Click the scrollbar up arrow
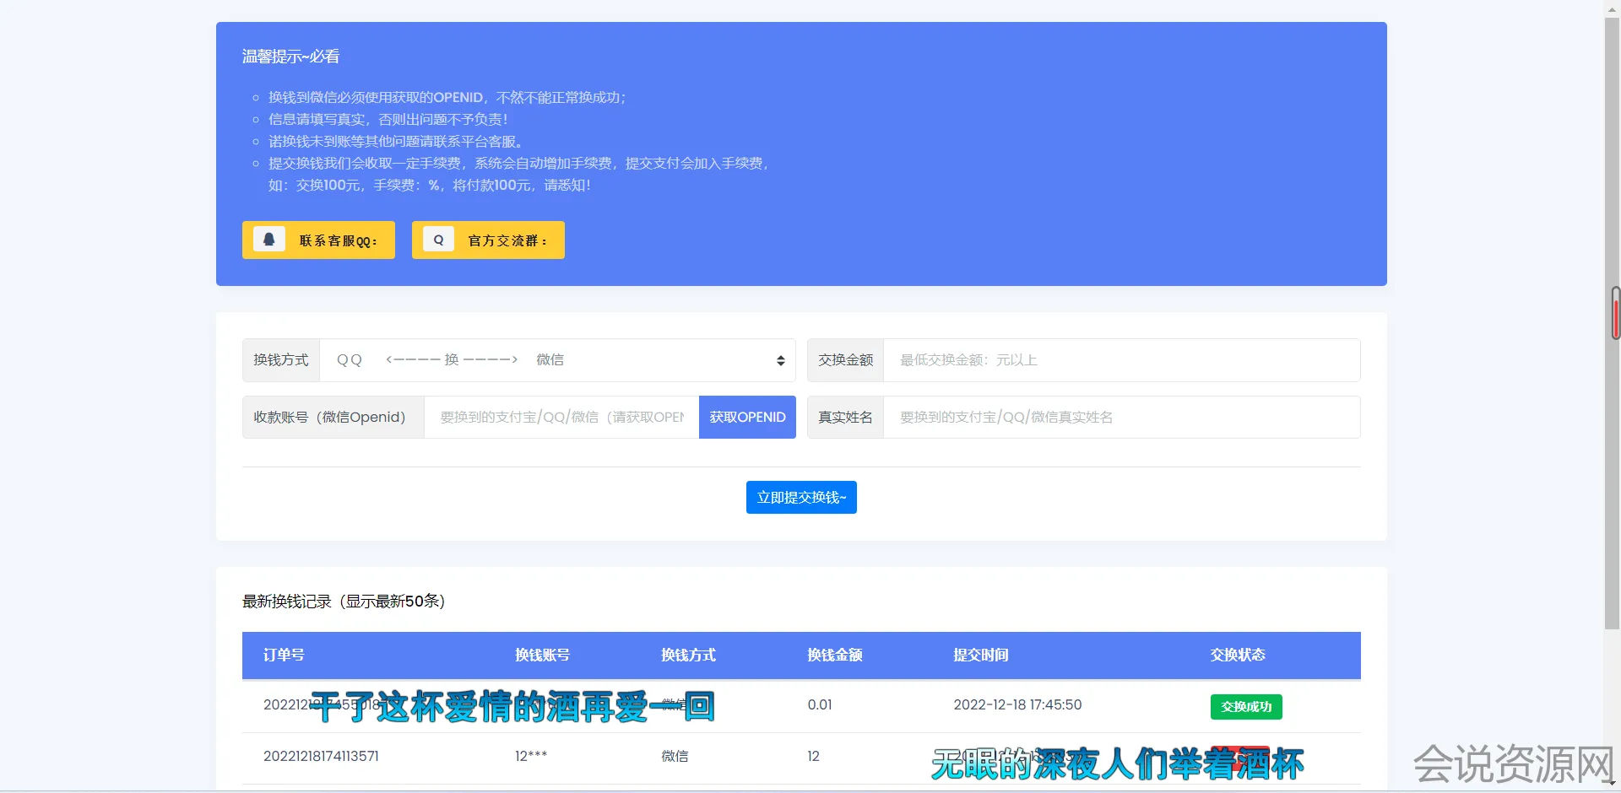Screen dimensions: 1621x793 point(1612,7)
